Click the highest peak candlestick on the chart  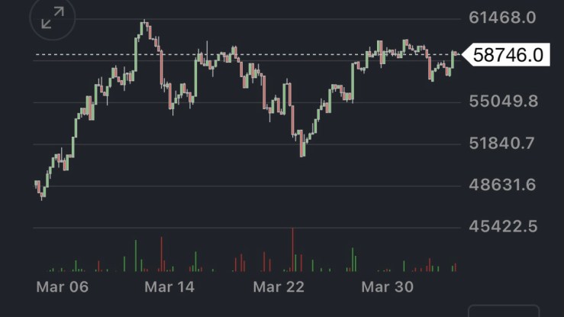pos(143,29)
